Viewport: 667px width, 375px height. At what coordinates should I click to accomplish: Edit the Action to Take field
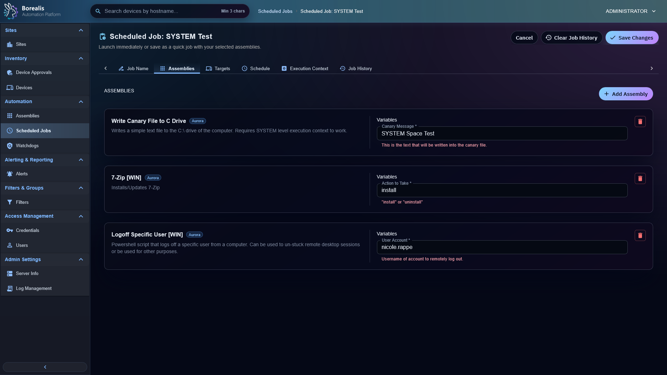[x=502, y=190]
